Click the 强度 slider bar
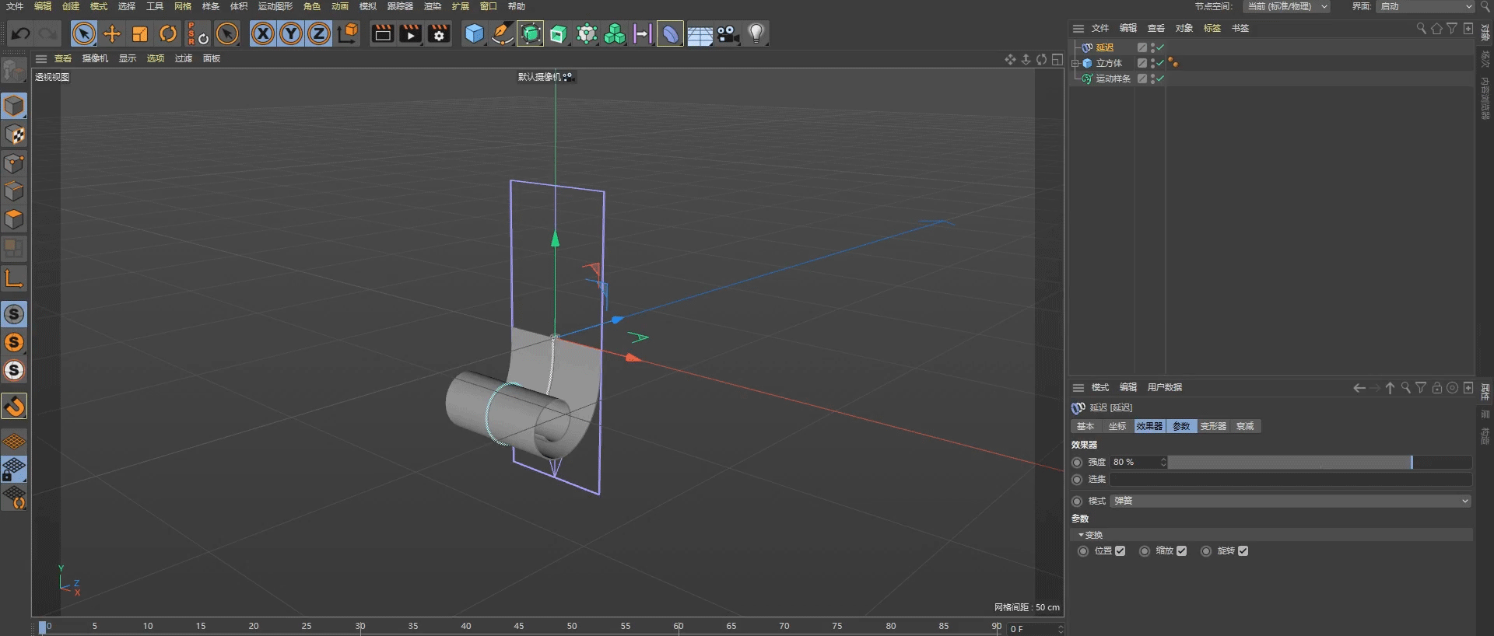Viewport: 1494px width, 636px height. click(x=1320, y=462)
